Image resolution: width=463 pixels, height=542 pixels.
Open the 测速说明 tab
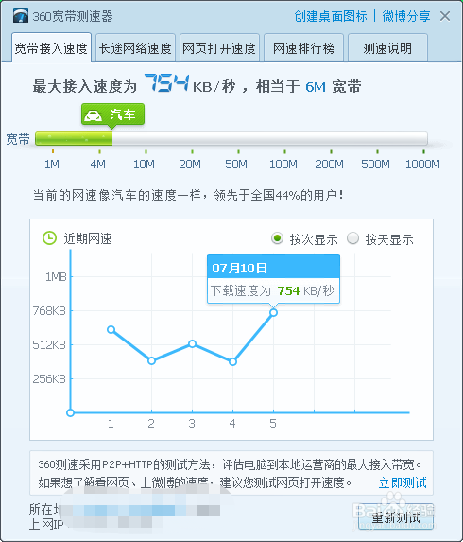tap(387, 47)
